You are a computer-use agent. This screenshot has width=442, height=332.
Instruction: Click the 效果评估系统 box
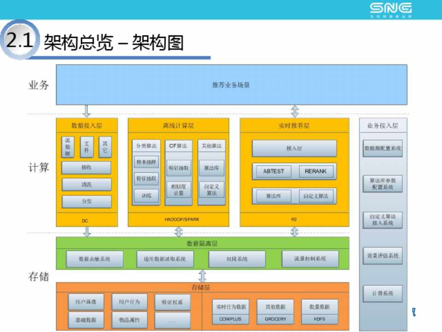pyautogui.click(x=383, y=255)
